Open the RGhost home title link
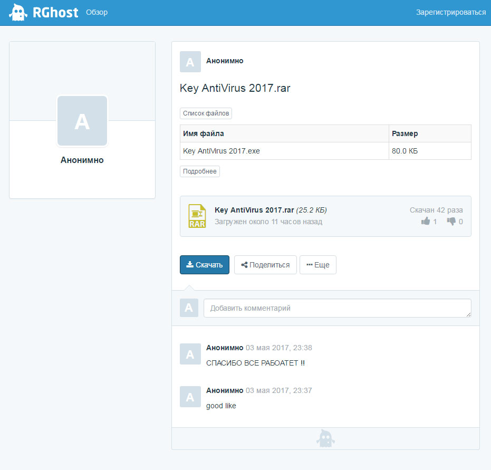The image size is (491, 470). pyautogui.click(x=55, y=13)
